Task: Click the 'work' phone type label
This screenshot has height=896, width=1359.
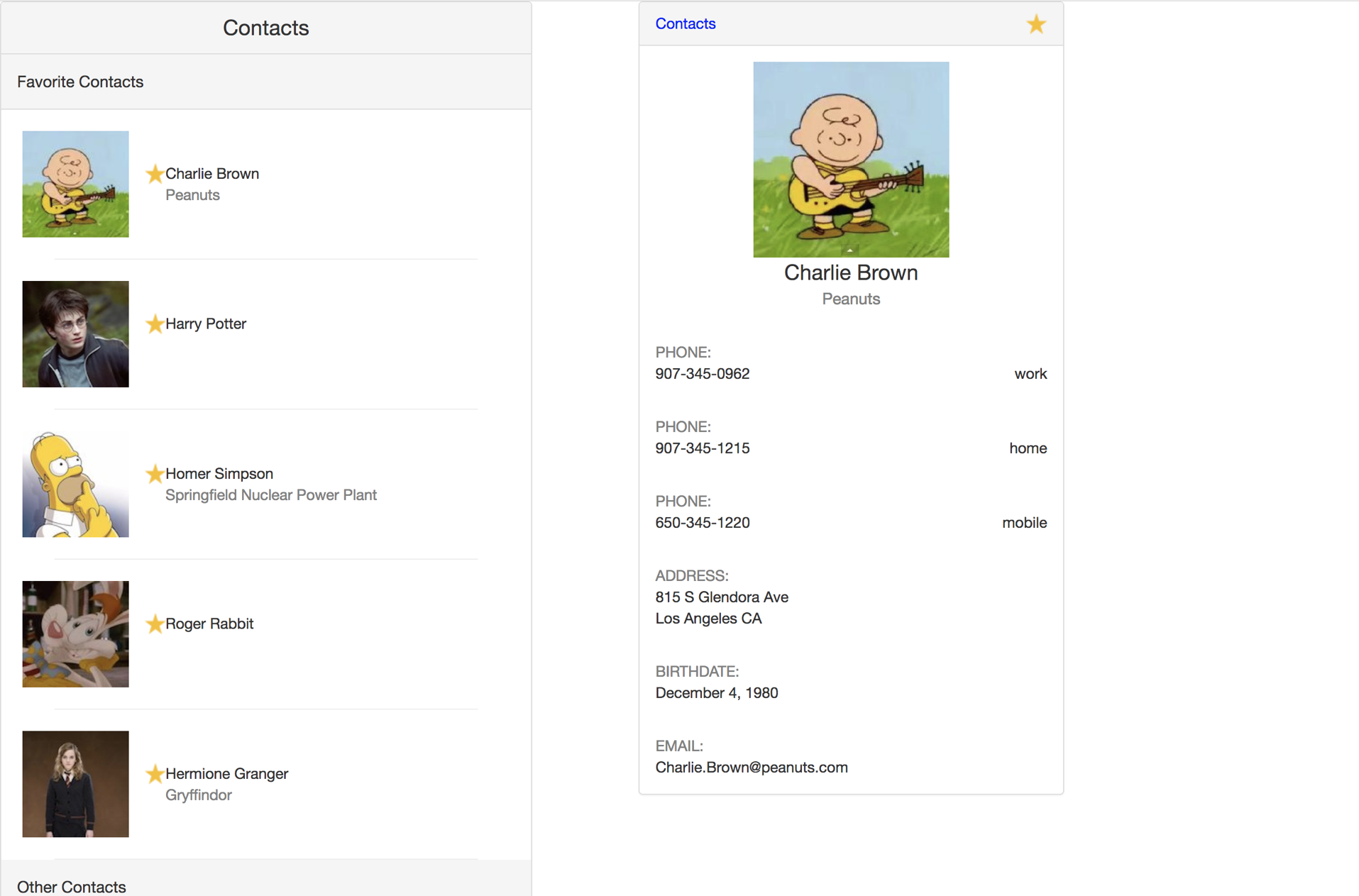Action: tap(1030, 374)
